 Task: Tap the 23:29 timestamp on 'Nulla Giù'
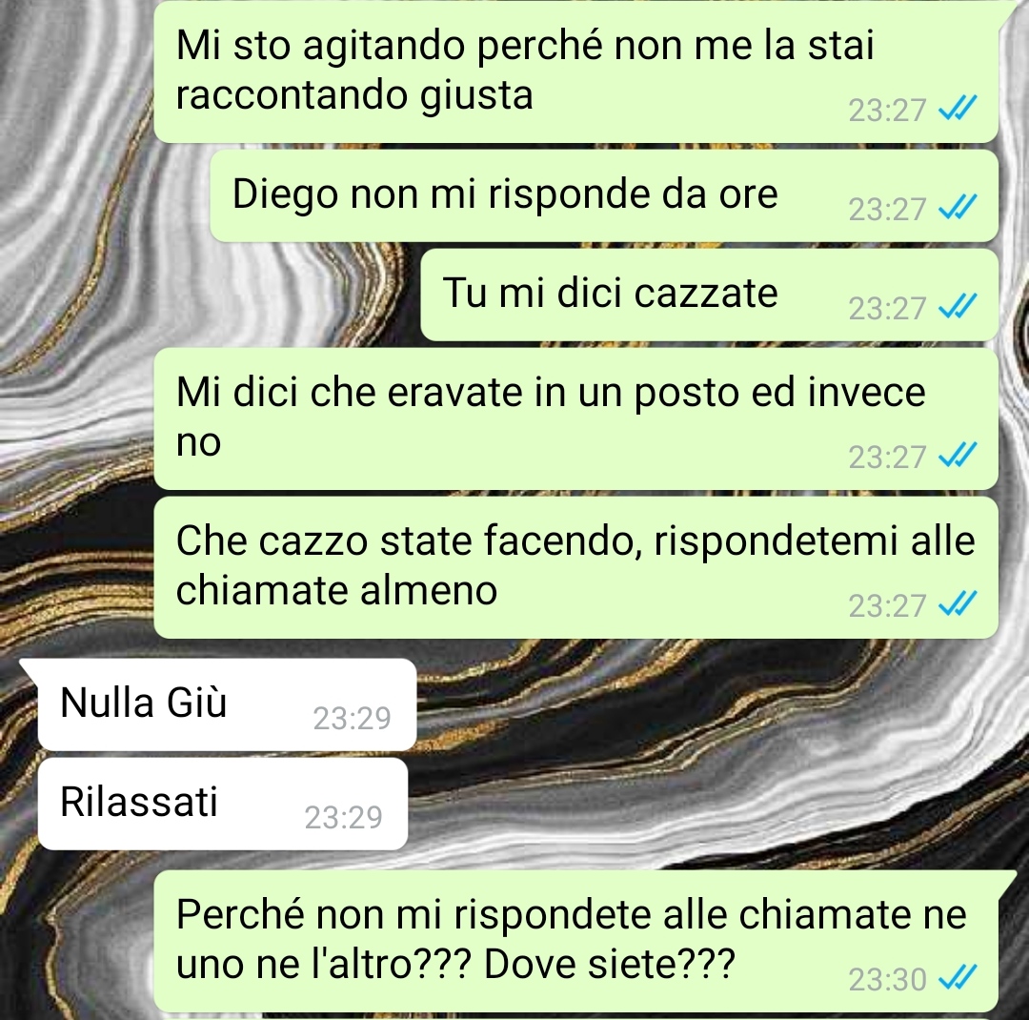(352, 719)
